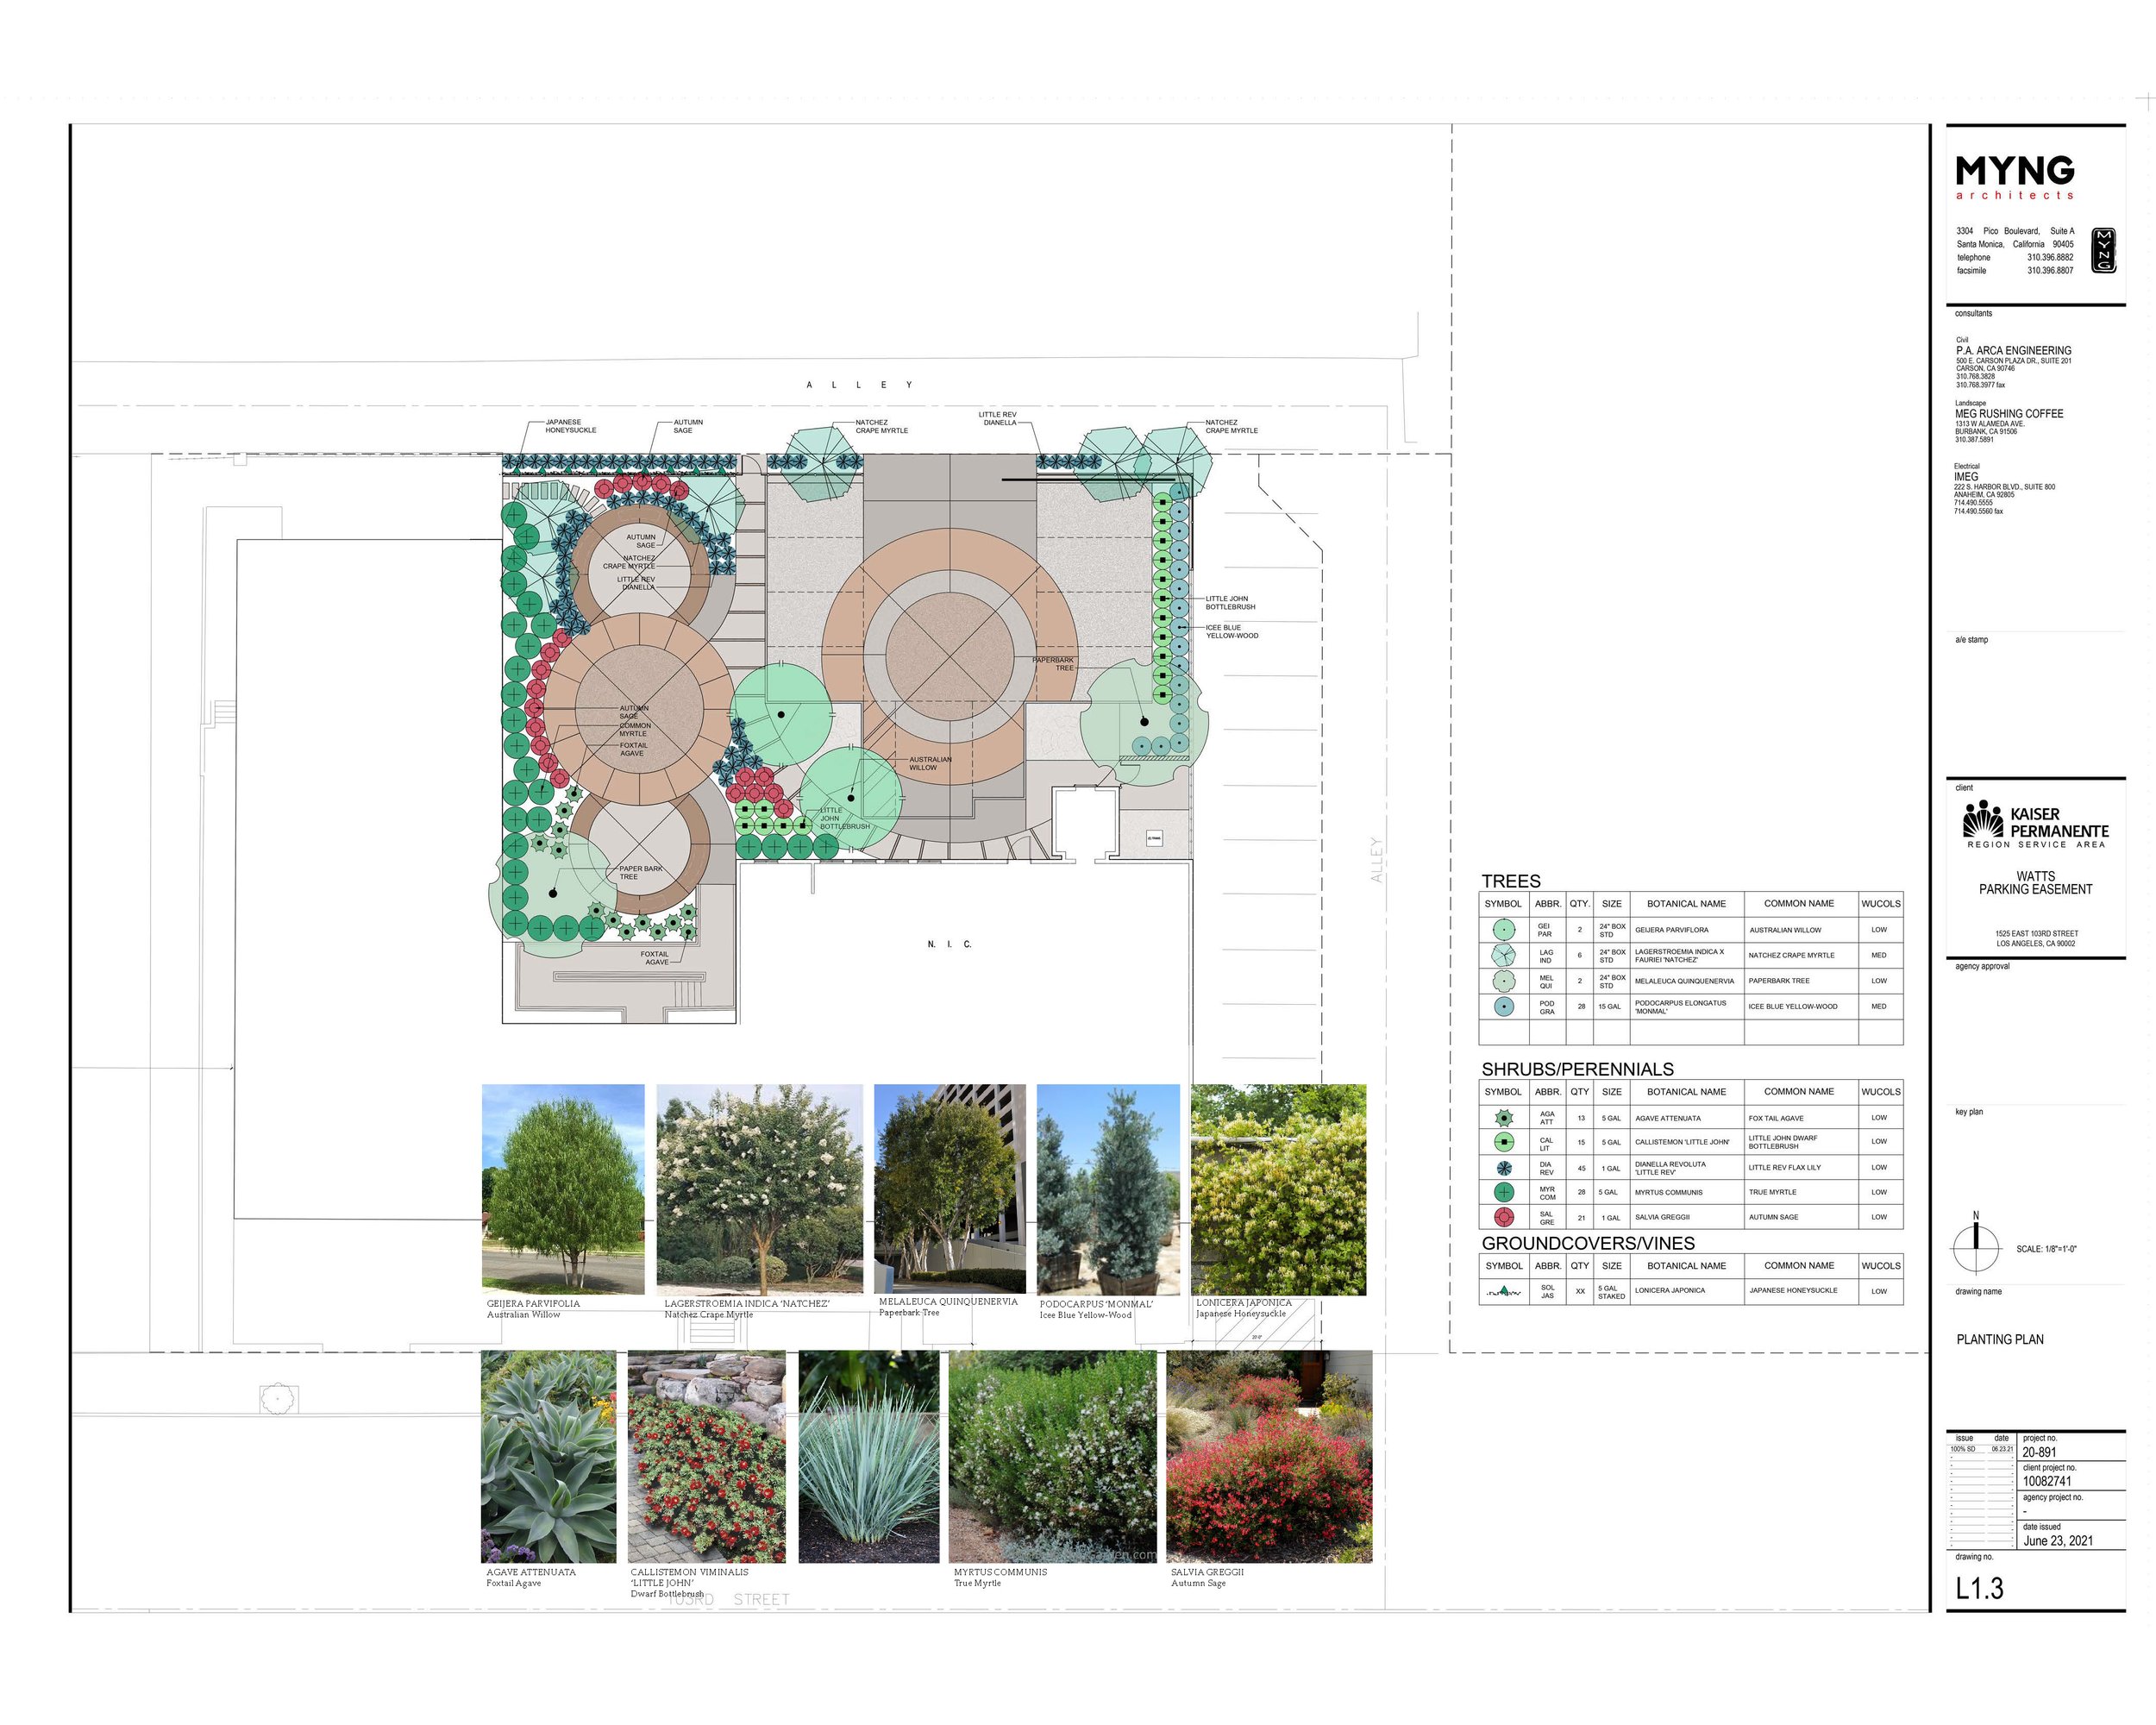Image resolution: width=2156 pixels, height=1725 pixels.
Task: Open the Podocarpus 'Monmal' photo
Action: [1108, 1189]
